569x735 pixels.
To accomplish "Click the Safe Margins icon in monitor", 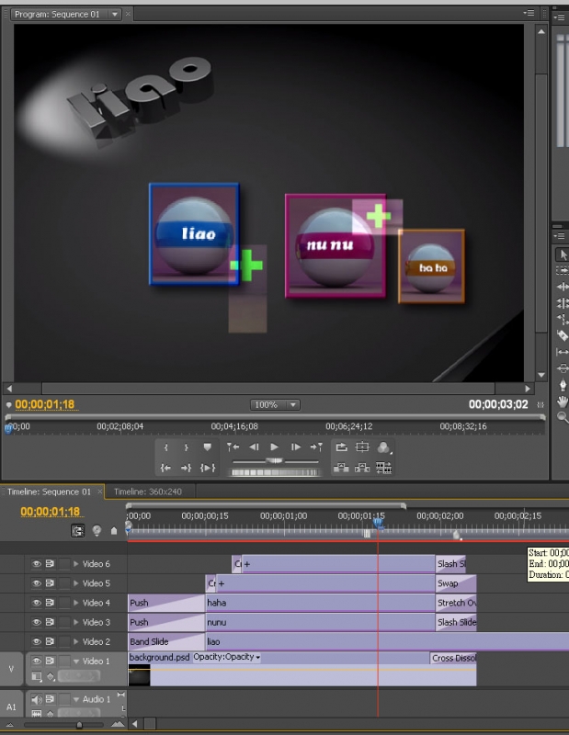I will tap(362, 447).
